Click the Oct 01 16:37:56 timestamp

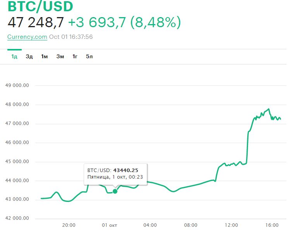coord(71,37)
